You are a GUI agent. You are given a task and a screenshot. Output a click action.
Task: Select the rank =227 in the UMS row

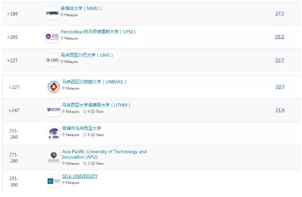[12, 61]
